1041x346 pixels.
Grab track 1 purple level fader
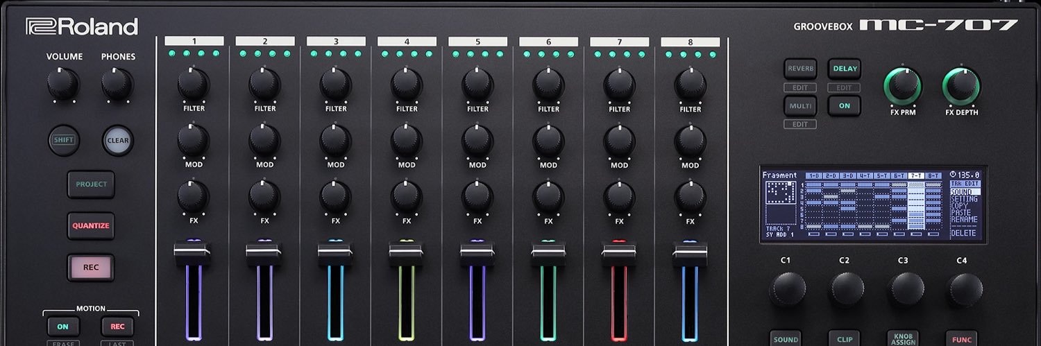[x=192, y=253]
